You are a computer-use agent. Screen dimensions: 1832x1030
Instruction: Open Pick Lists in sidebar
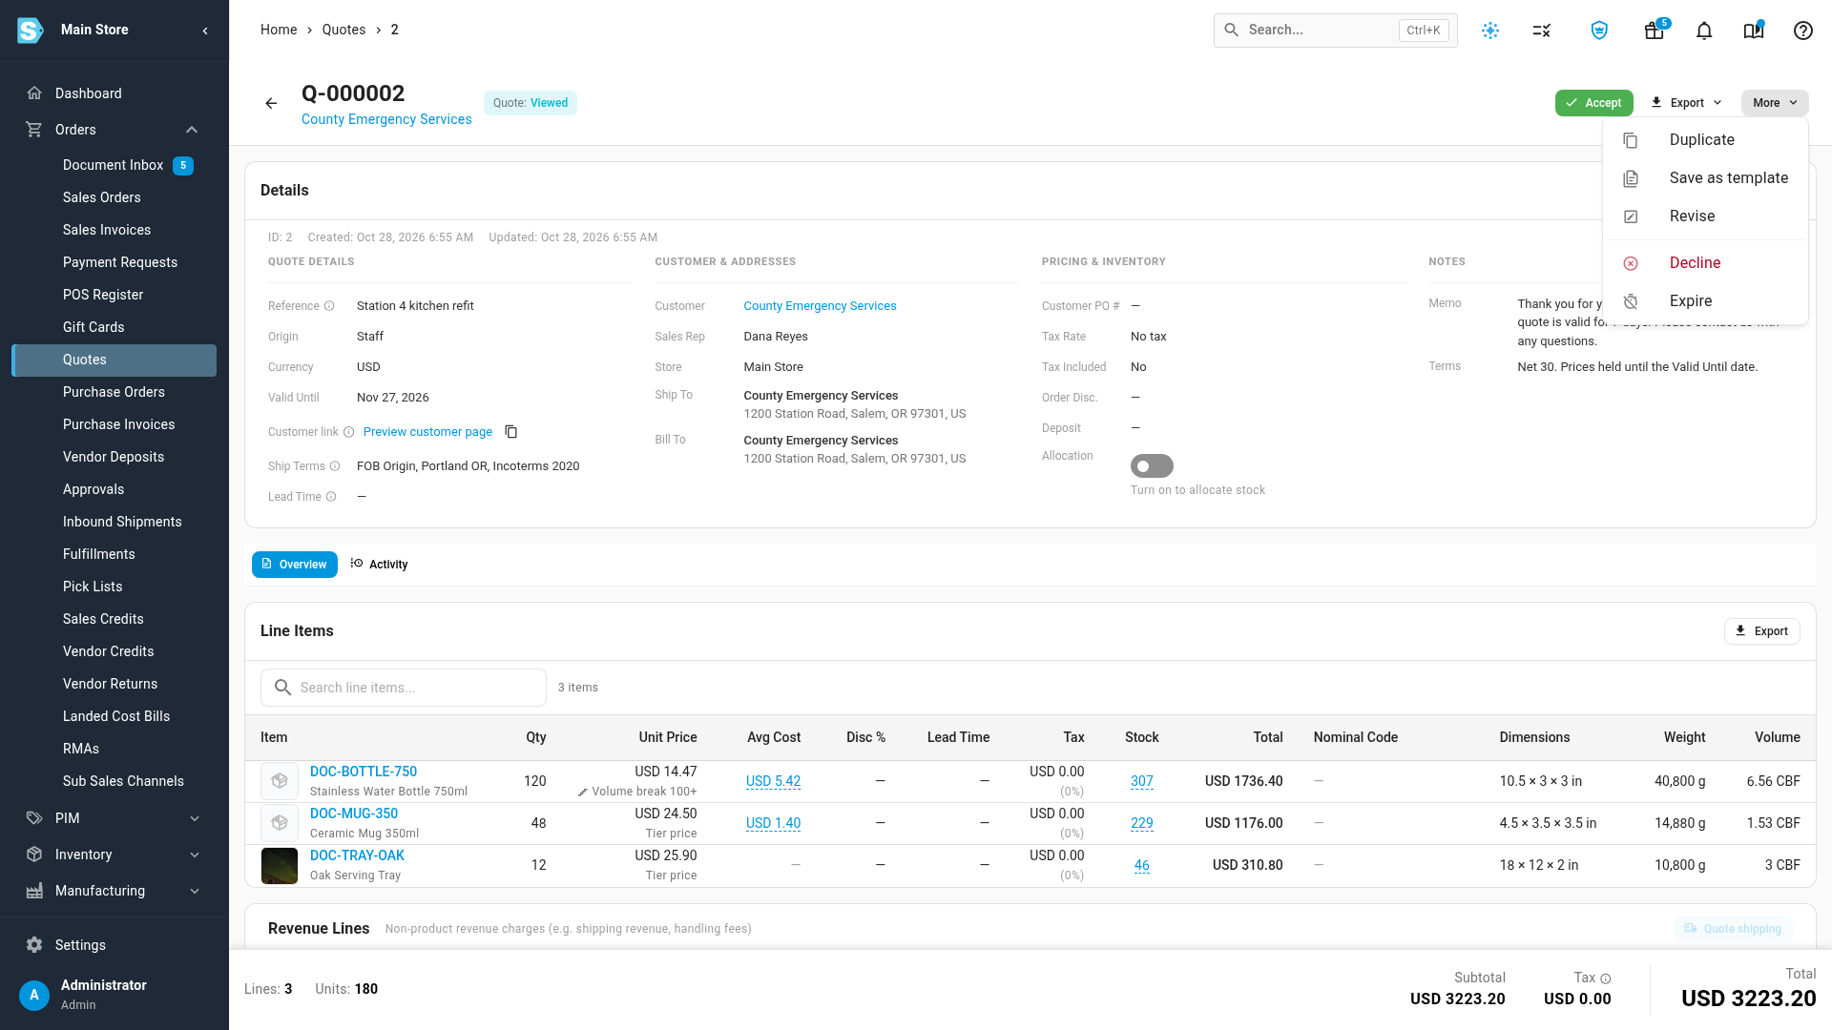coord(93,587)
